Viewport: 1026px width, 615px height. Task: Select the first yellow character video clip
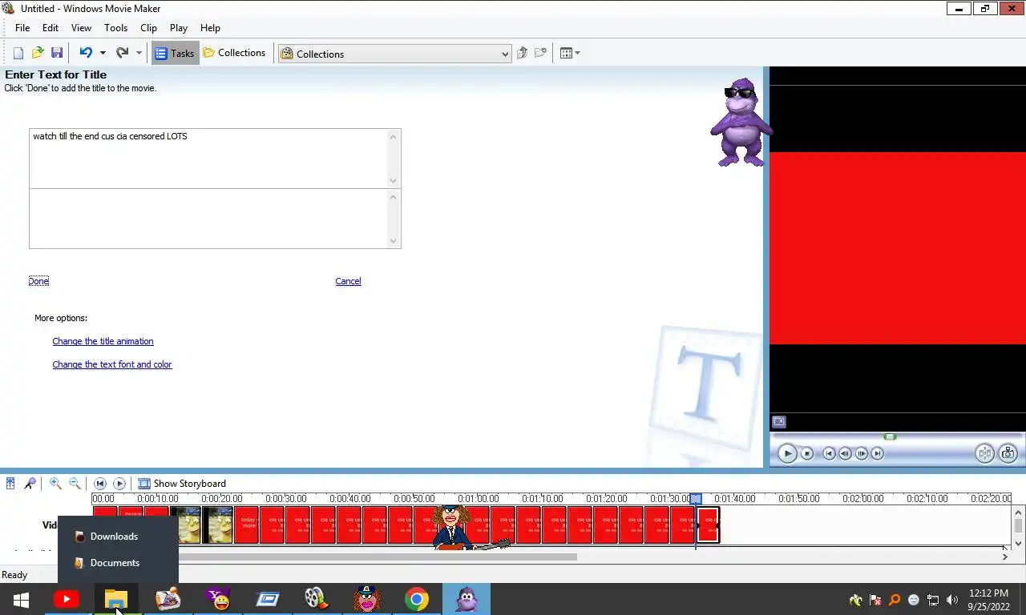coord(185,525)
